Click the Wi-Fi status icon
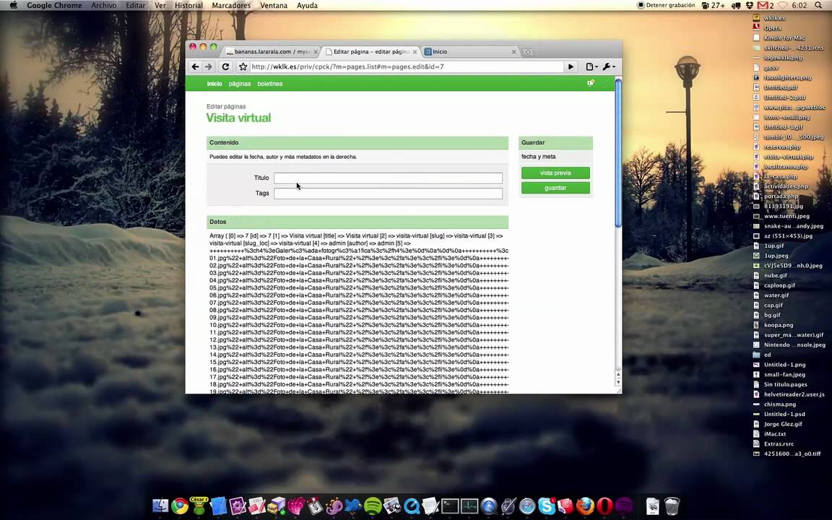Viewport: 832px width, 520px height. (x=782, y=5)
